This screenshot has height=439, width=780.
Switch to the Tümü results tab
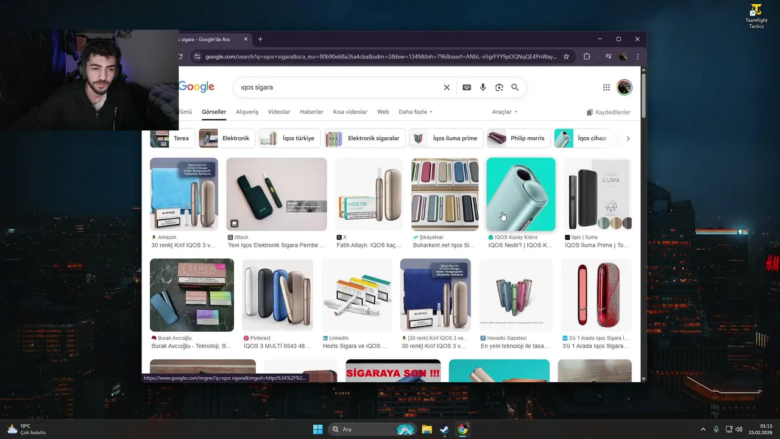tap(185, 112)
